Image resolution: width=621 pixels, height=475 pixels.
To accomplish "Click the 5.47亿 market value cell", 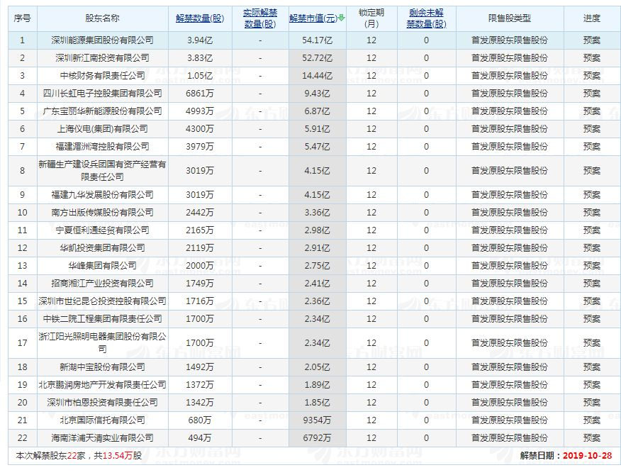I will [317, 147].
